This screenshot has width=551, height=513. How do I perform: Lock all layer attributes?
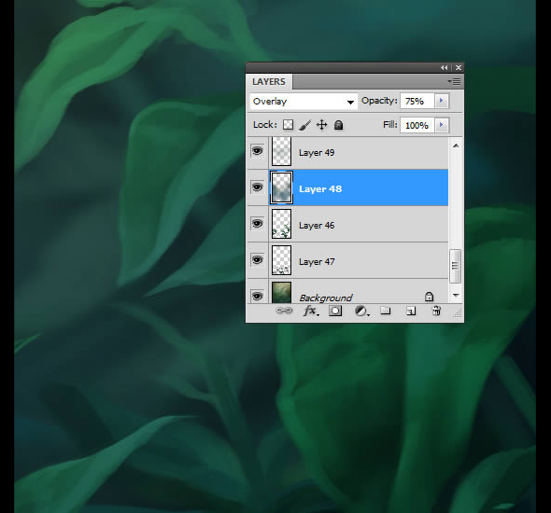pyautogui.click(x=338, y=125)
